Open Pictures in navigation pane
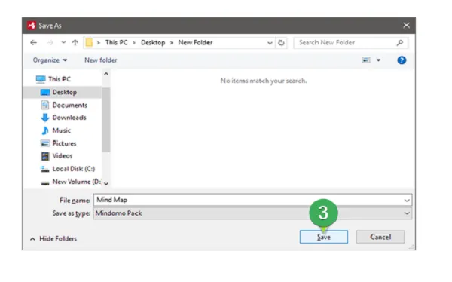This screenshot has width=452, height=282. (x=64, y=143)
